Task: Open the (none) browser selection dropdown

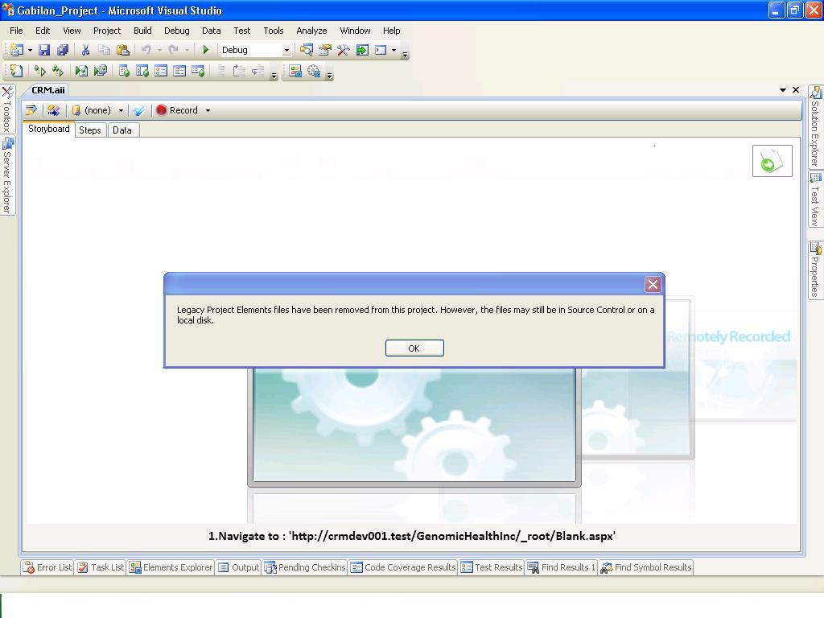Action: coord(121,110)
